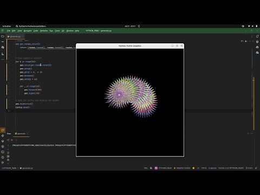Open the git branch main popup
Viewport: 260px width, 195px height.
(249, 168)
